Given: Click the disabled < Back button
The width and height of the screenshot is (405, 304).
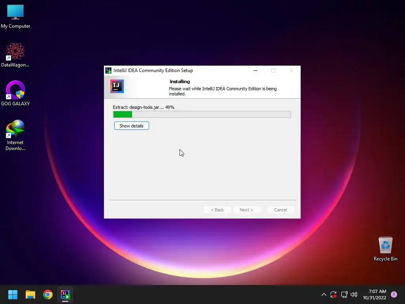Looking at the screenshot, I should click(217, 210).
